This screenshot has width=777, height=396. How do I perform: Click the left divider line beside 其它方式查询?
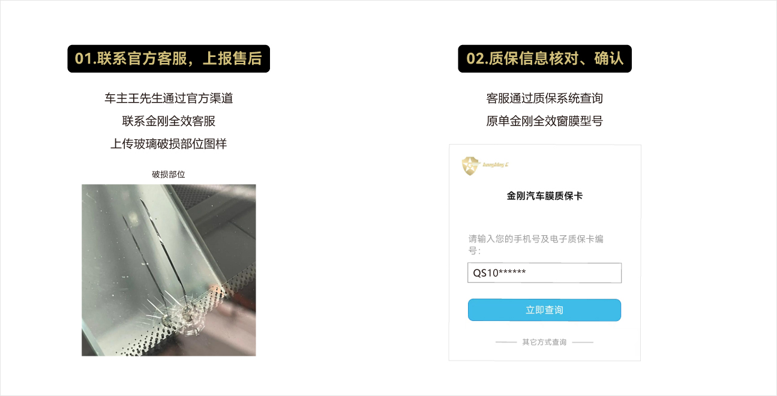pyautogui.click(x=506, y=342)
